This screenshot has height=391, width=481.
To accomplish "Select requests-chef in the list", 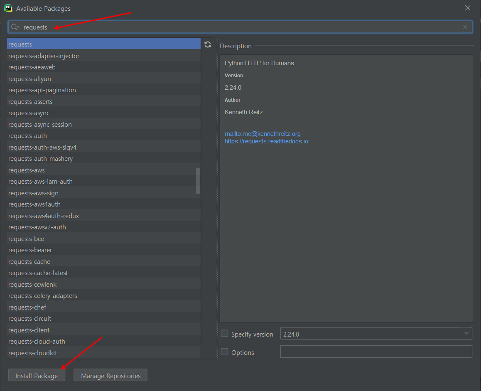I will pyautogui.click(x=104, y=307).
